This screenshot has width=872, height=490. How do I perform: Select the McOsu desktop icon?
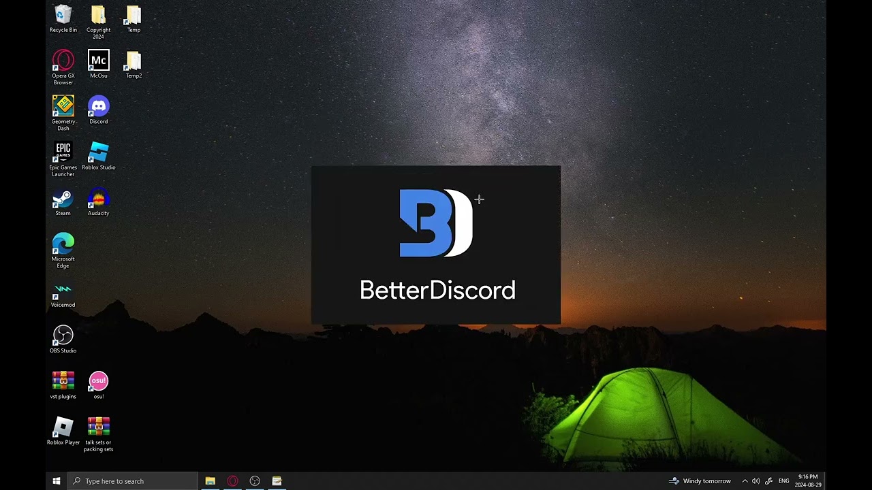click(x=98, y=65)
